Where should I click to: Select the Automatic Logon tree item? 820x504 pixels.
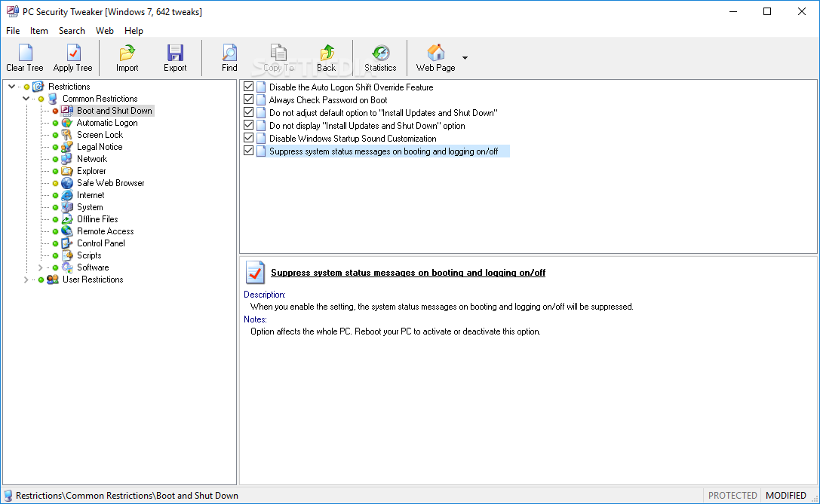click(107, 123)
